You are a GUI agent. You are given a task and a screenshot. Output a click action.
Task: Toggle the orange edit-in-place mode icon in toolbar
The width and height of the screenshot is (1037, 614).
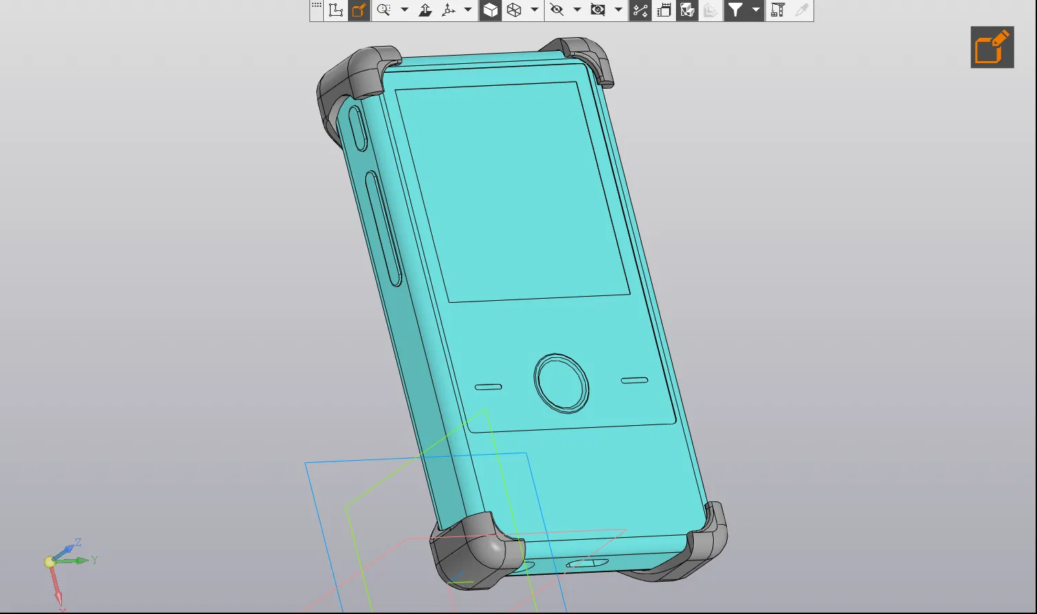coord(358,10)
